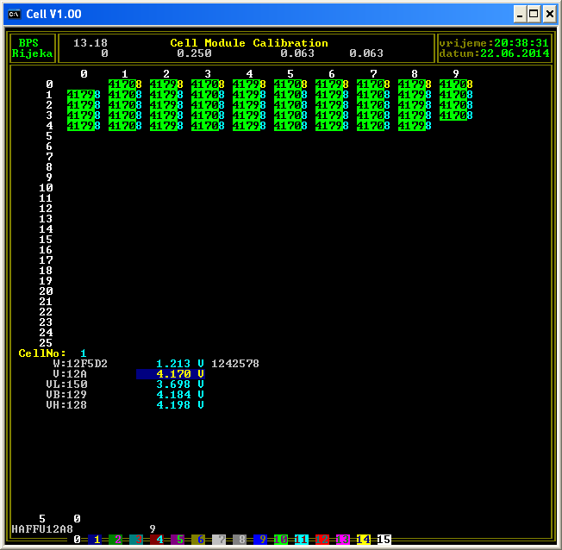Select the purple swatch labeled 5
The height and width of the screenshot is (550, 562).
[179, 540]
